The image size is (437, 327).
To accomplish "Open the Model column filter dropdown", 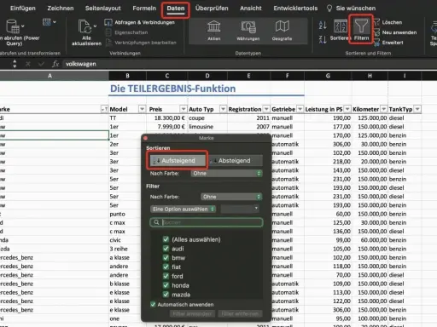I will point(142,109).
